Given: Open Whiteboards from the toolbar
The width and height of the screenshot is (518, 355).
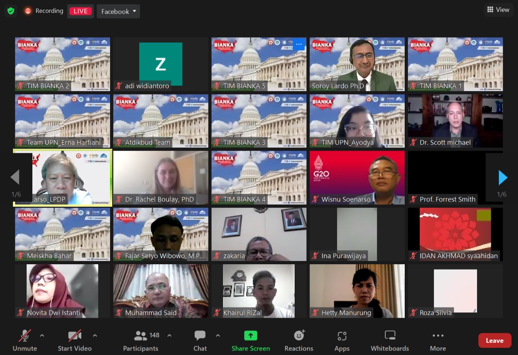Looking at the screenshot, I should (390, 336).
